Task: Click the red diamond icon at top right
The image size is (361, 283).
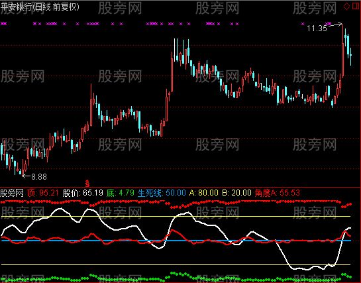Action: pos(346,6)
